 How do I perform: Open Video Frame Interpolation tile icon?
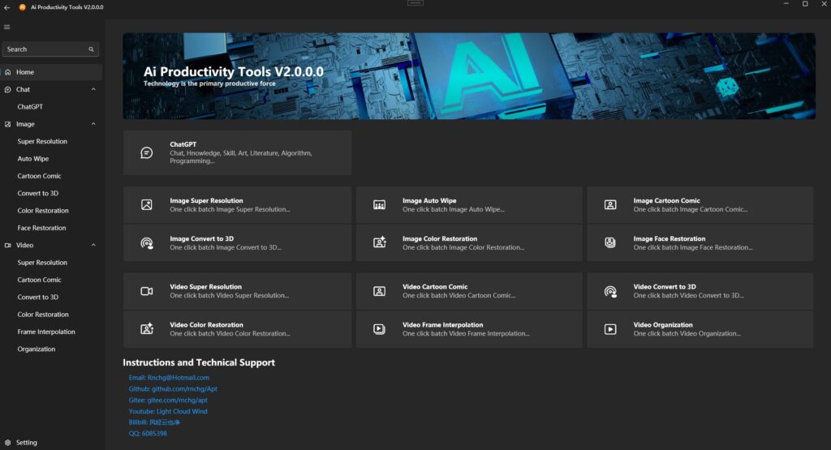click(379, 329)
